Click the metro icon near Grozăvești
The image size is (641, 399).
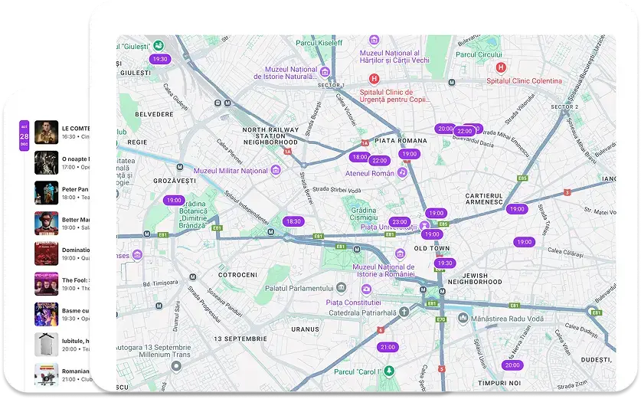coord(179,167)
